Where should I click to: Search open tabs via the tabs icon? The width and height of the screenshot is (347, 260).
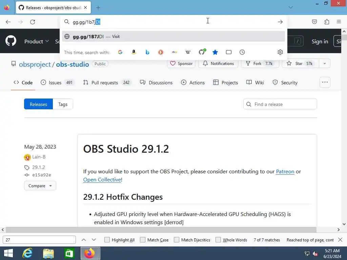click(x=229, y=52)
